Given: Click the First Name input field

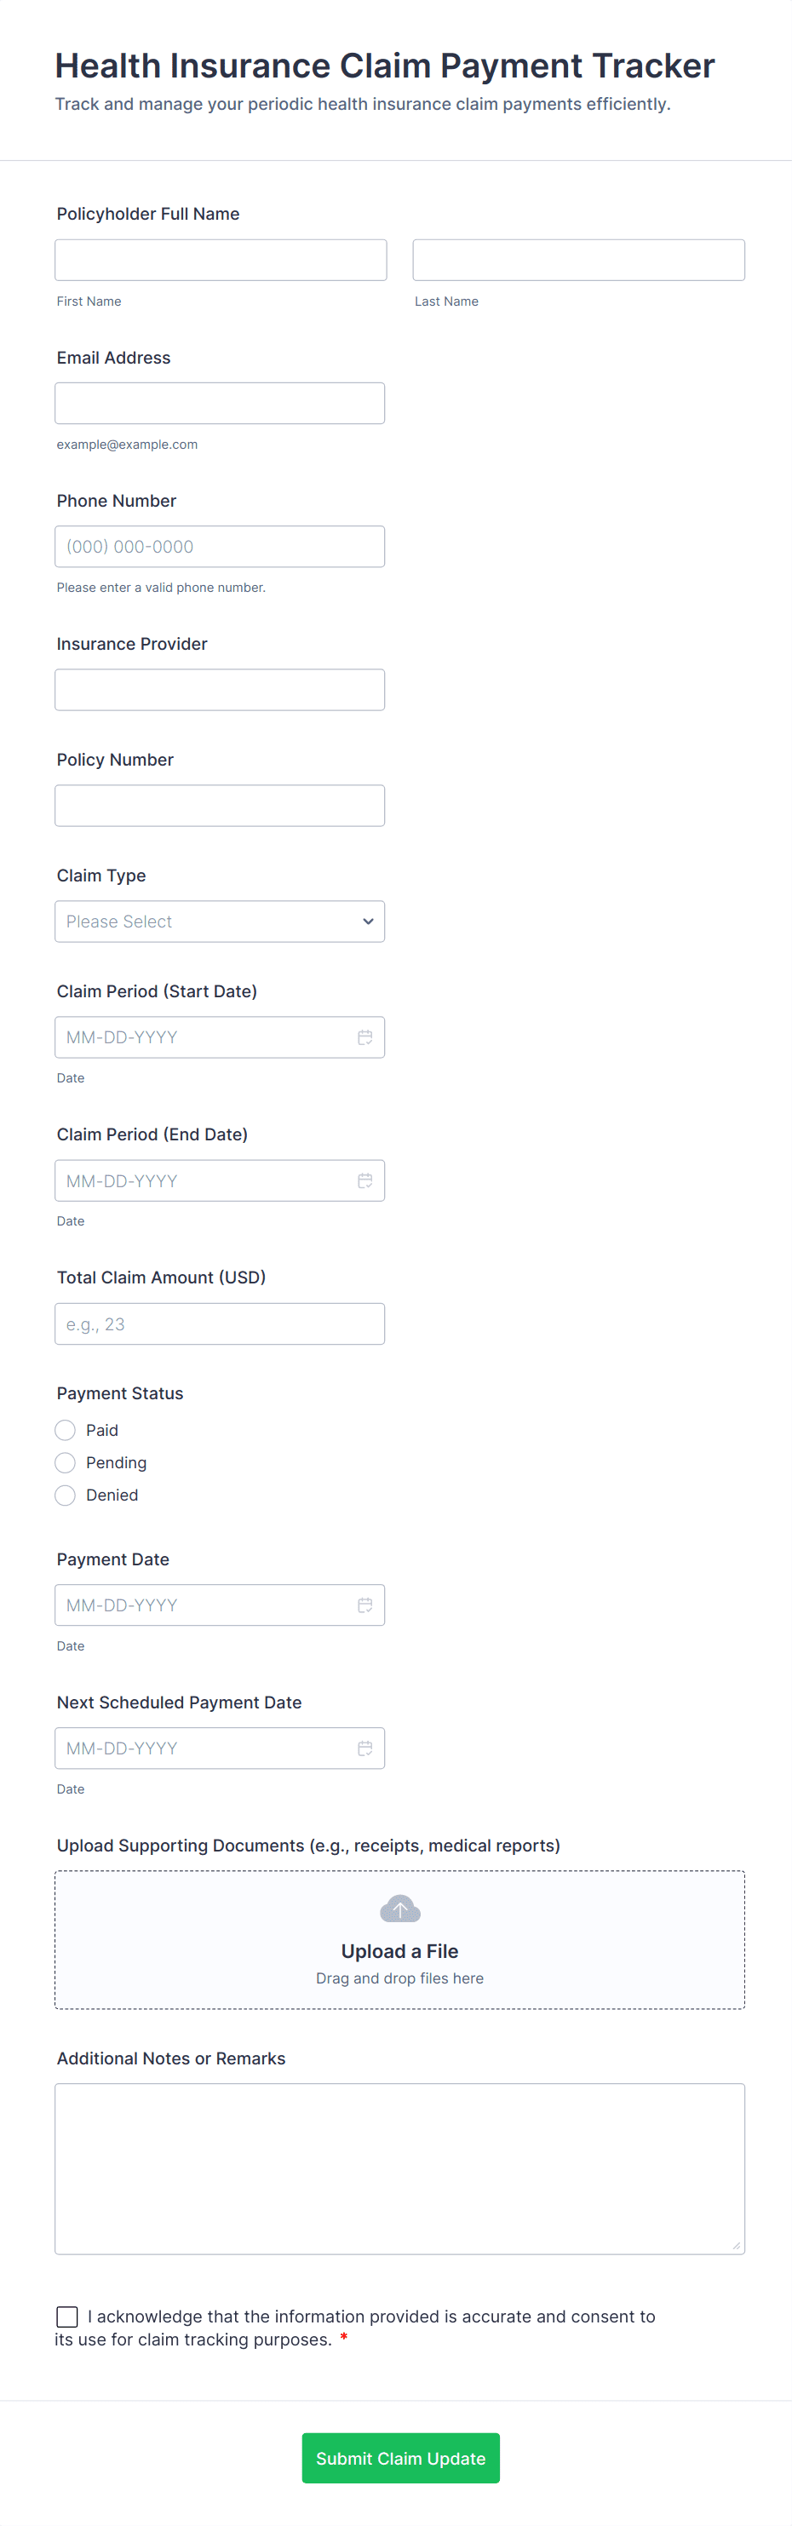Looking at the screenshot, I should coord(221,260).
